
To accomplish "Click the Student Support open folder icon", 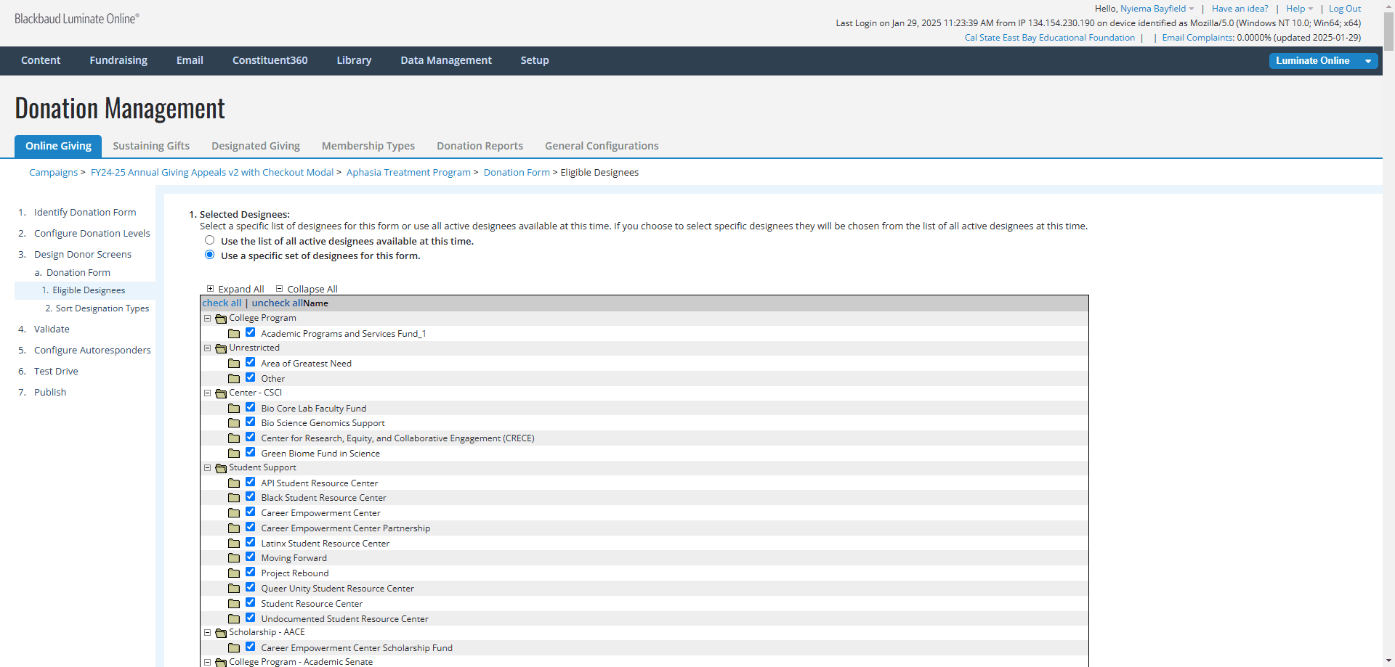I will (x=221, y=468).
